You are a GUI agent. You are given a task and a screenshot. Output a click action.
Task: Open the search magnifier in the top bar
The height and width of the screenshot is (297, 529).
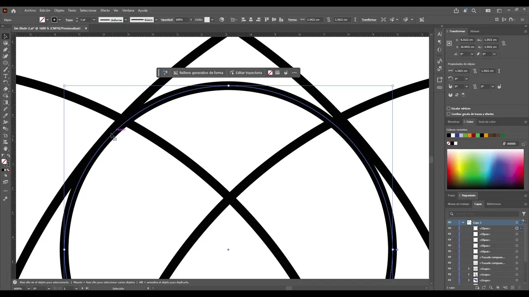pos(474,11)
